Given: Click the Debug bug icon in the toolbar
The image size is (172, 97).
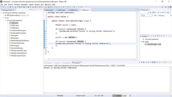Looking at the screenshot, I should point(15,7).
